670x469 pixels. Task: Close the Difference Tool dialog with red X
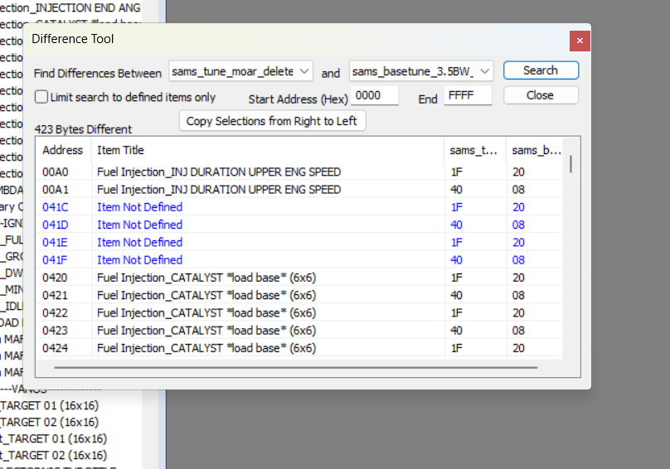580,40
